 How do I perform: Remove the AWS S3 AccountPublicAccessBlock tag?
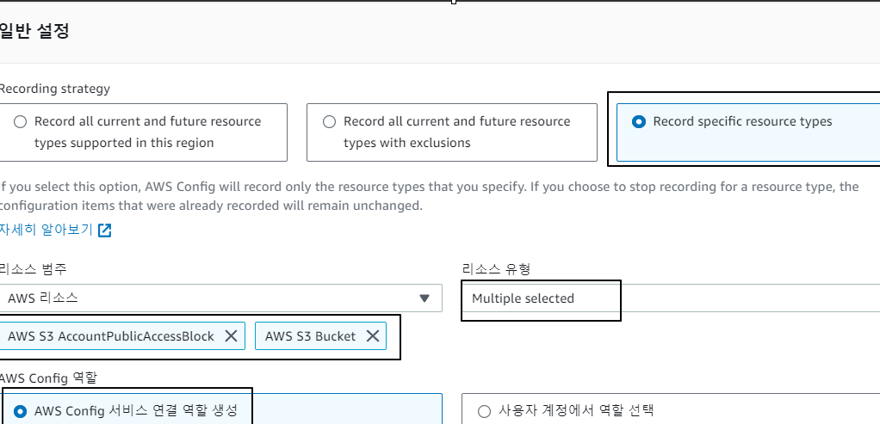(x=231, y=336)
